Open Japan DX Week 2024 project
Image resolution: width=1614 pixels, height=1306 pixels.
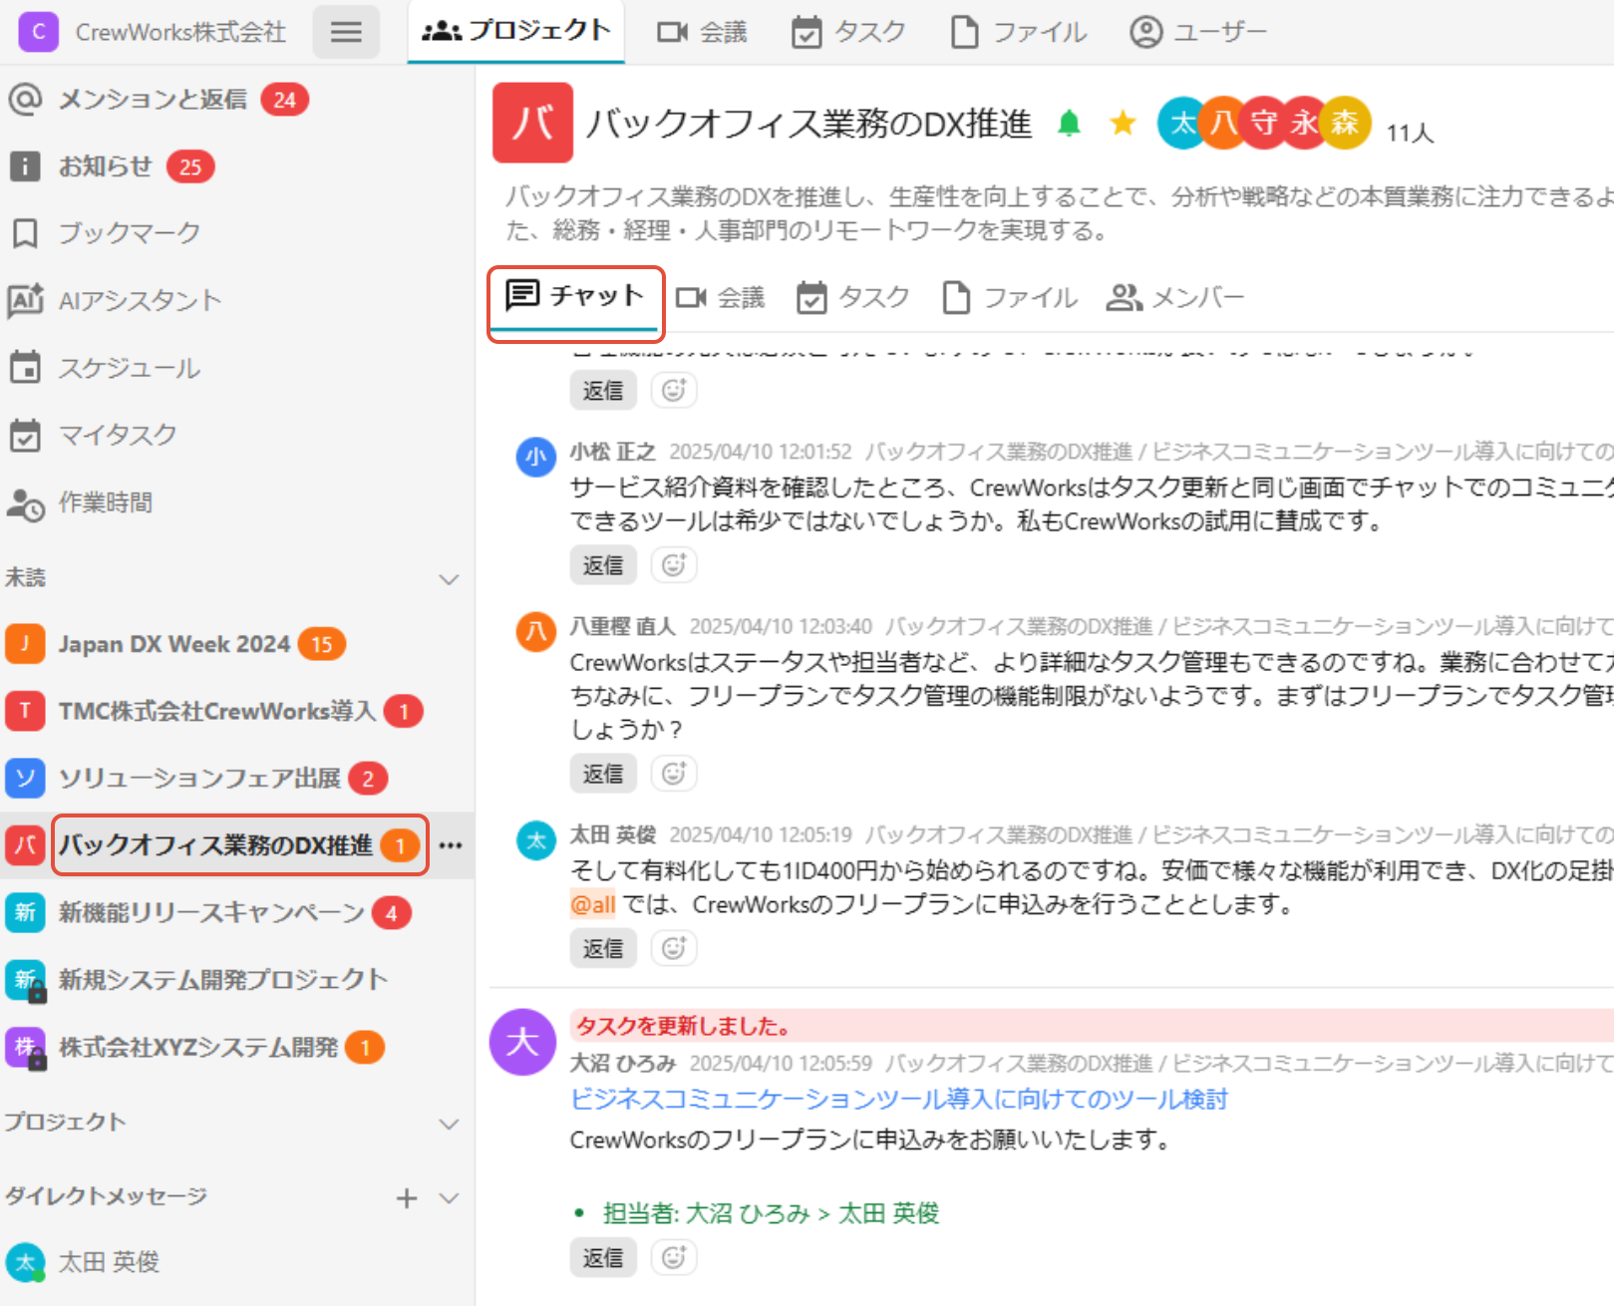tap(174, 644)
